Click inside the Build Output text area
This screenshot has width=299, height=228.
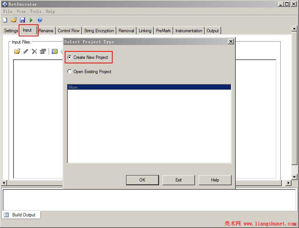point(149,200)
